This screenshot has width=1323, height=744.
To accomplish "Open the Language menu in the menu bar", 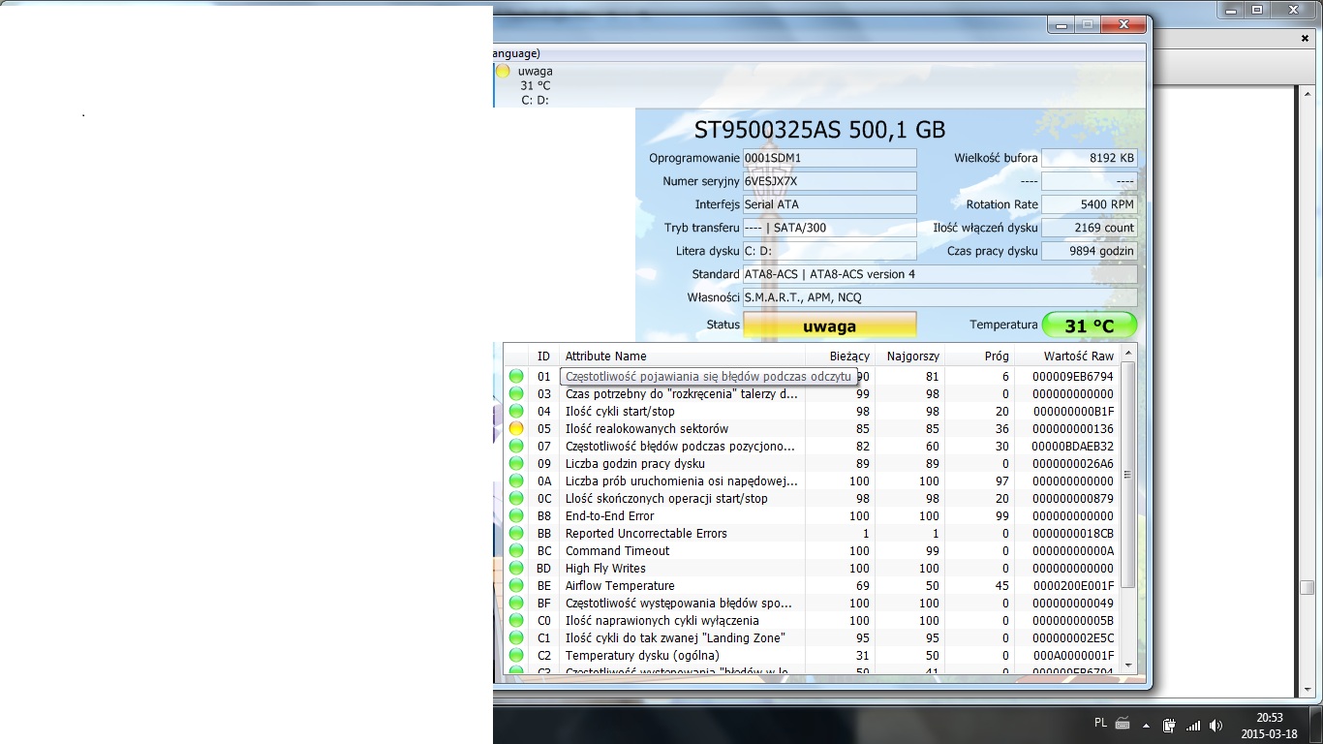I will pyautogui.click(x=516, y=53).
